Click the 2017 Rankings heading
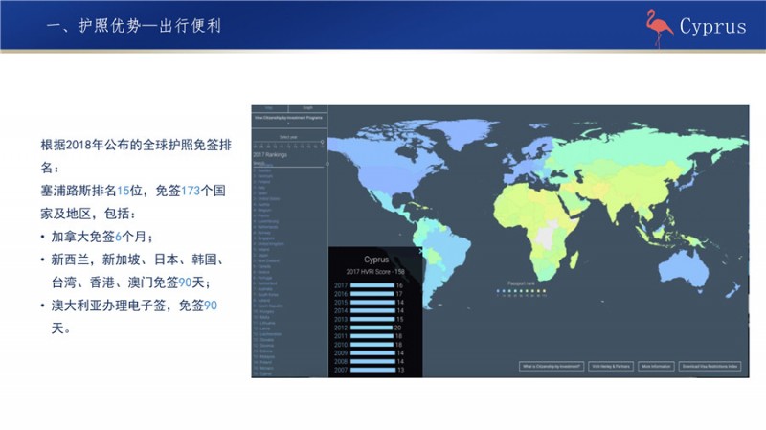 click(x=272, y=155)
